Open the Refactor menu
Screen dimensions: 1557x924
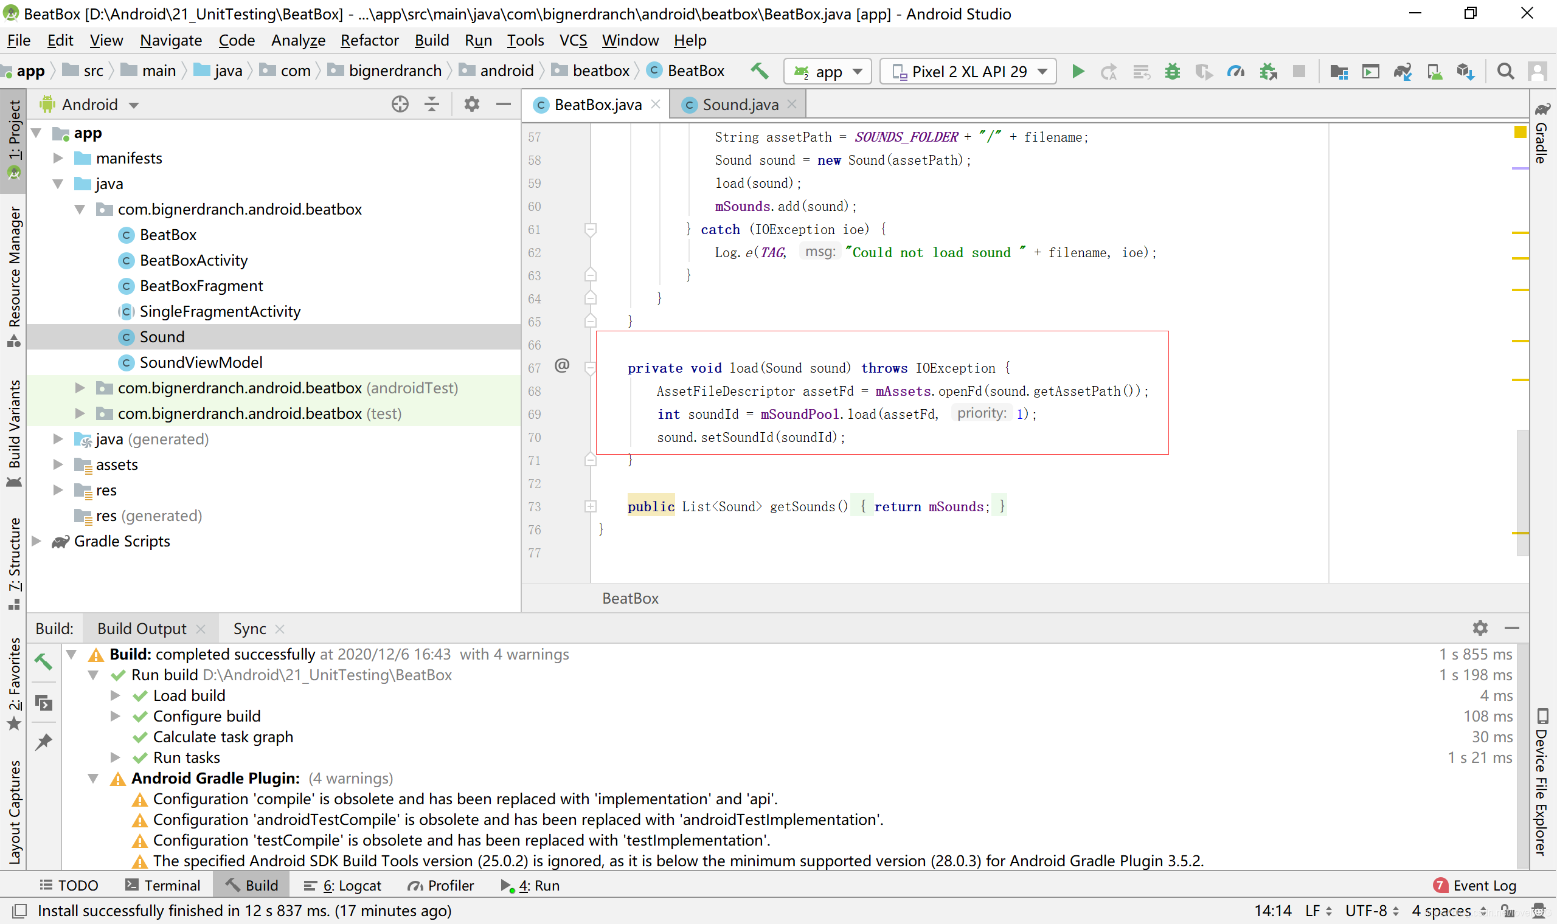tap(369, 41)
